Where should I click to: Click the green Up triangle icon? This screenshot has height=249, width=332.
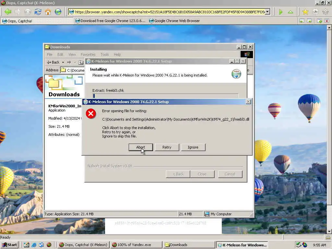point(290,12)
